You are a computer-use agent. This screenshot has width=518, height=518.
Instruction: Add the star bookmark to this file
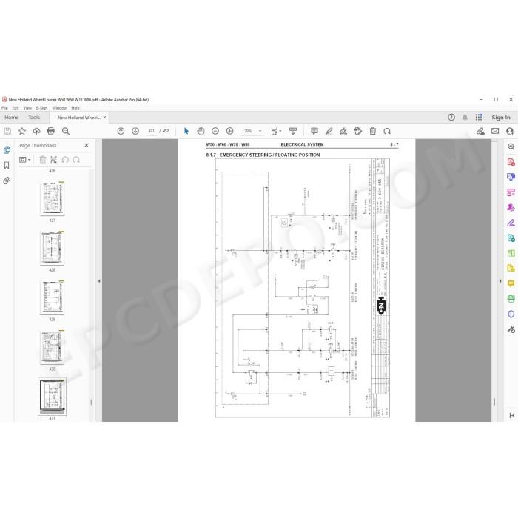pos(22,131)
